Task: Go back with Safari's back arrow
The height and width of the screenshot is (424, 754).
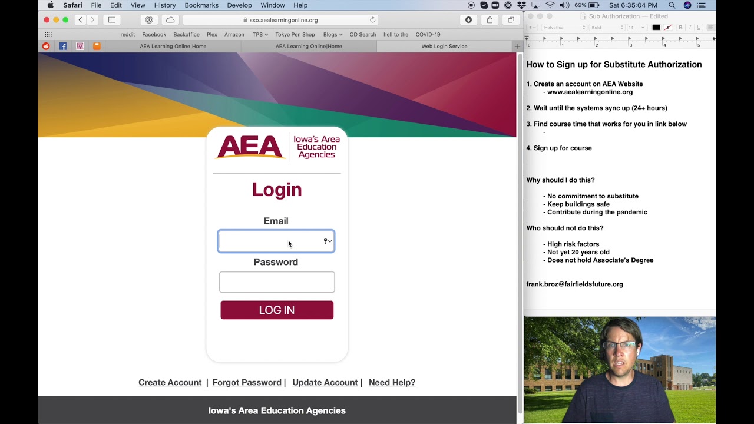Action: [81, 20]
